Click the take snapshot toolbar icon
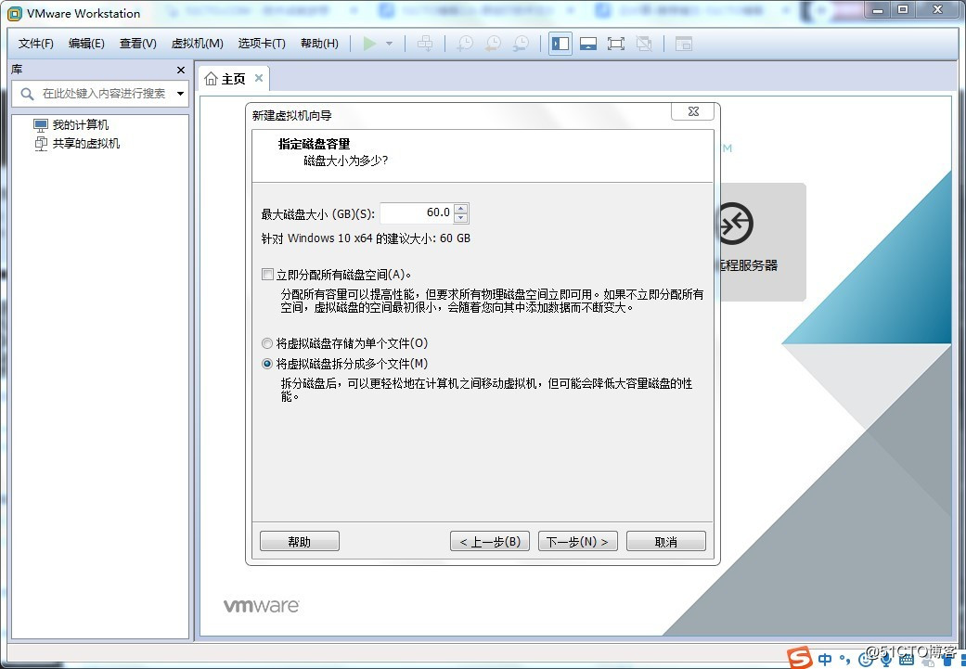Screen dimensions: 966x669 [x=465, y=43]
